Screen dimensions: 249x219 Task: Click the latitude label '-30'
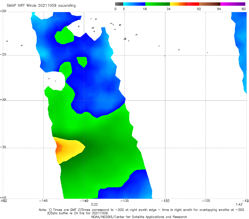click(3, 99)
